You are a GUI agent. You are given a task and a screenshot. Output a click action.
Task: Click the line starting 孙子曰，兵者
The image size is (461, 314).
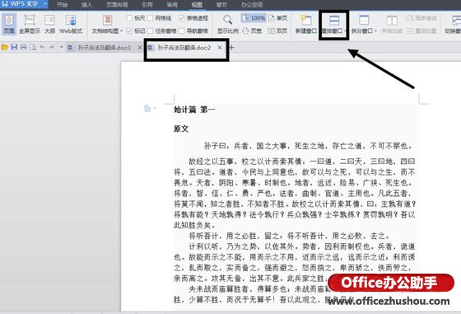click(x=309, y=146)
